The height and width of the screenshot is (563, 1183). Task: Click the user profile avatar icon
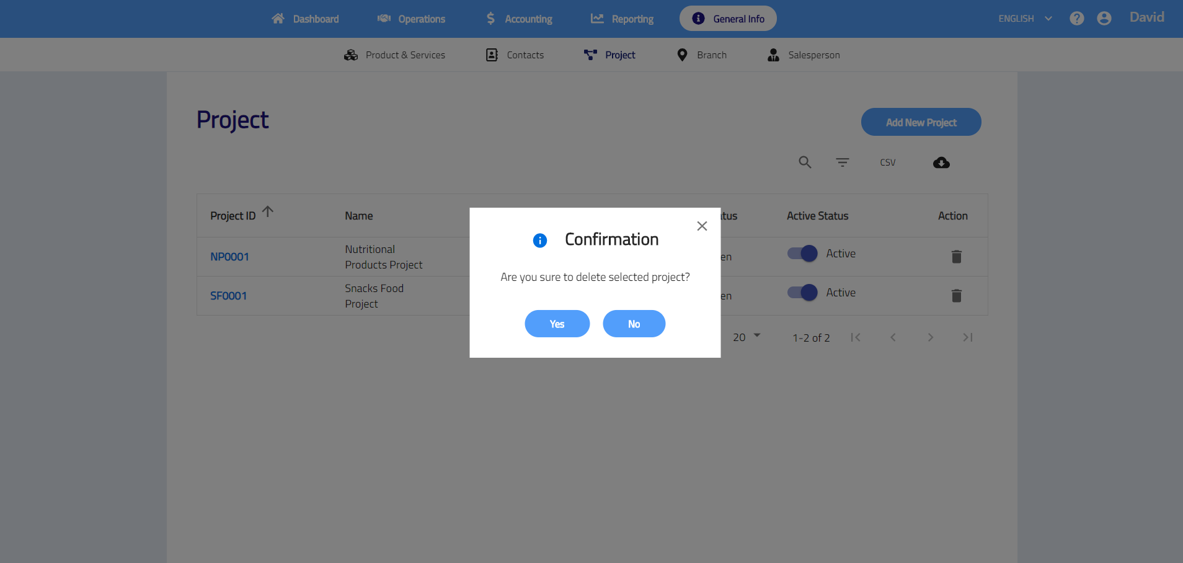click(x=1104, y=19)
